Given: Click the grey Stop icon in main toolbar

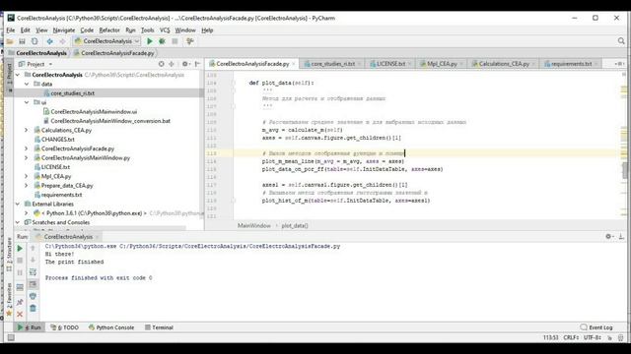Looking at the screenshot, I should coord(175,41).
